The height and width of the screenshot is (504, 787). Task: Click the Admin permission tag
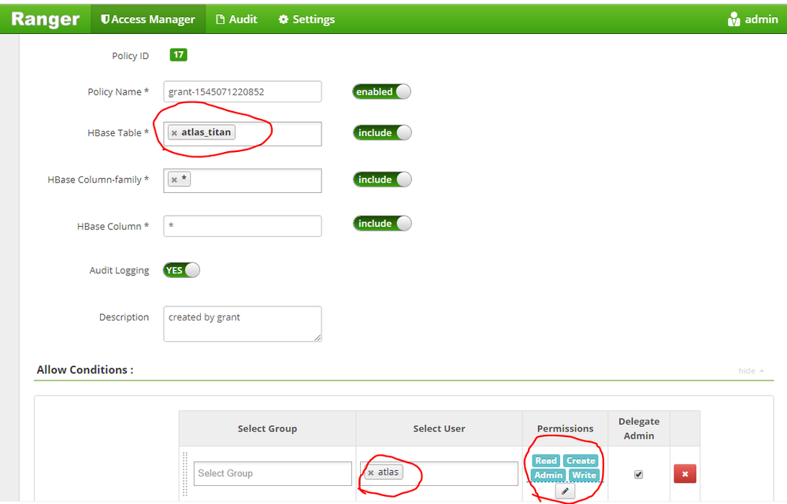[548, 475]
